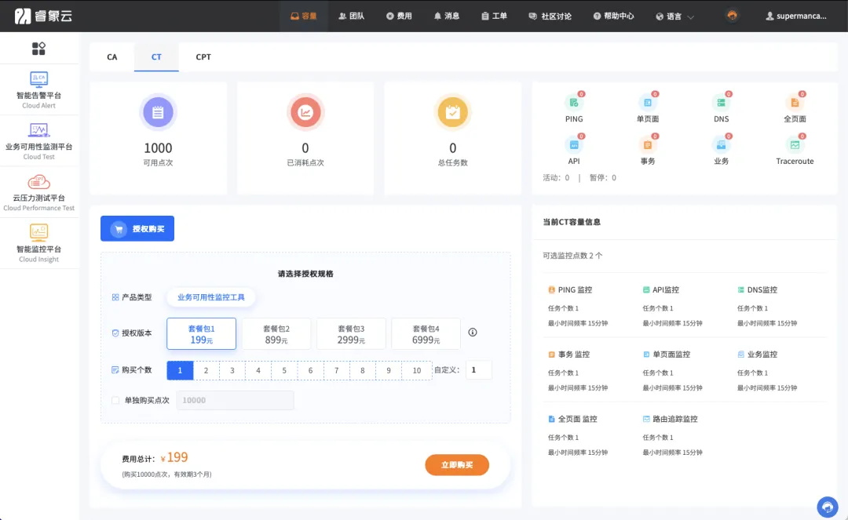Open 社区讨论 in top navigation
The width and height of the screenshot is (848, 520).
pyautogui.click(x=550, y=16)
